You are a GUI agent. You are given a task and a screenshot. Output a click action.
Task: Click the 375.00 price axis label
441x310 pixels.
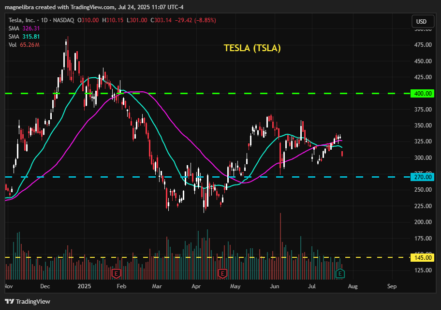[423, 109]
